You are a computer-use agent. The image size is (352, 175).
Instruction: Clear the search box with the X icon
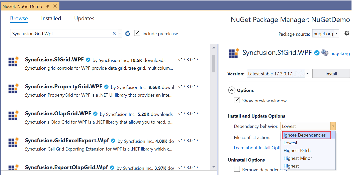coord(114,33)
